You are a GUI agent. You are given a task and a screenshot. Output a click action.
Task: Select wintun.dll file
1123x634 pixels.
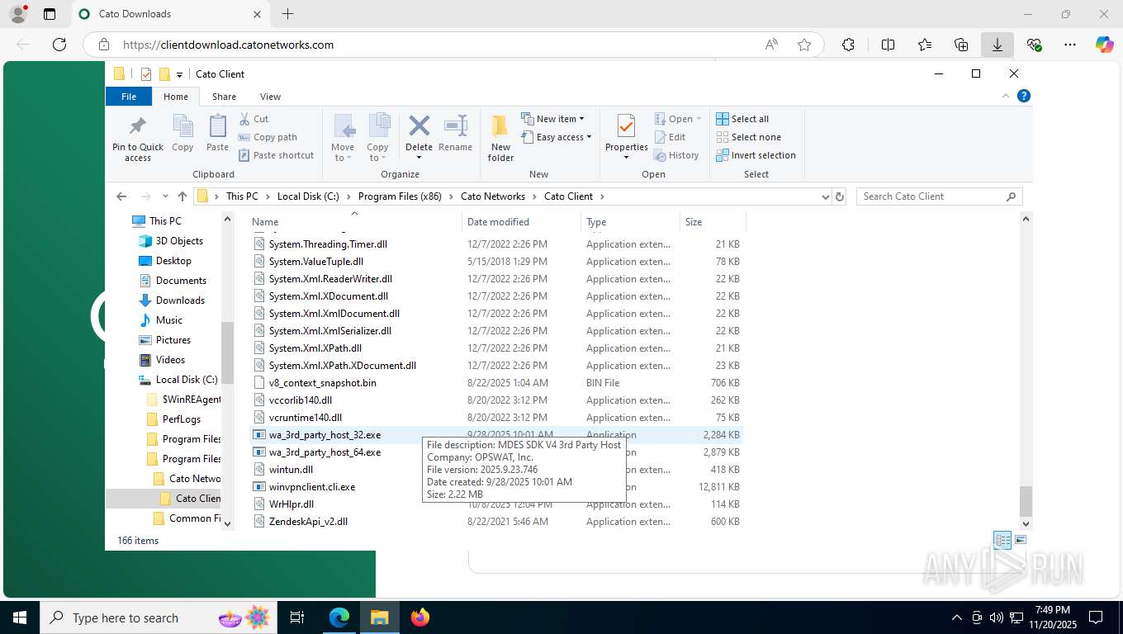click(x=291, y=470)
